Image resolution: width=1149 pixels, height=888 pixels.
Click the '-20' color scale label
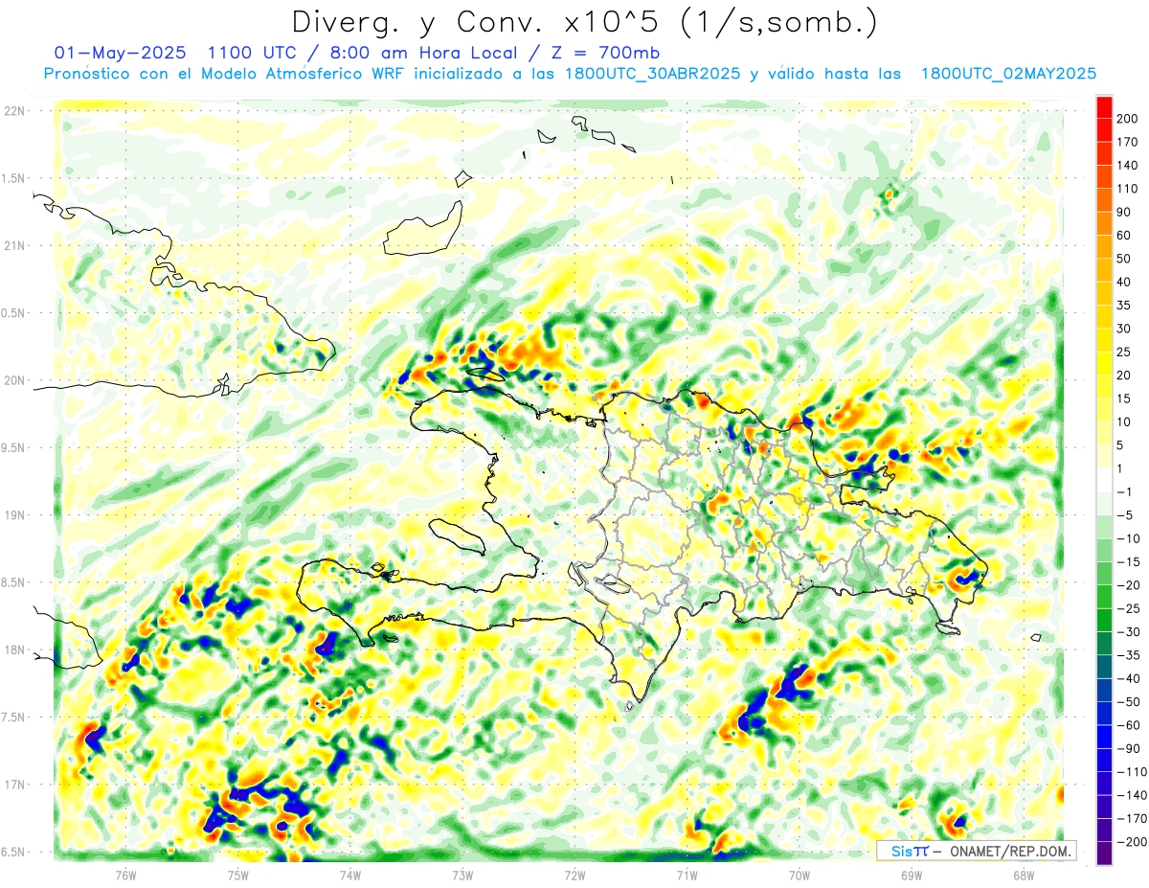tap(1130, 585)
